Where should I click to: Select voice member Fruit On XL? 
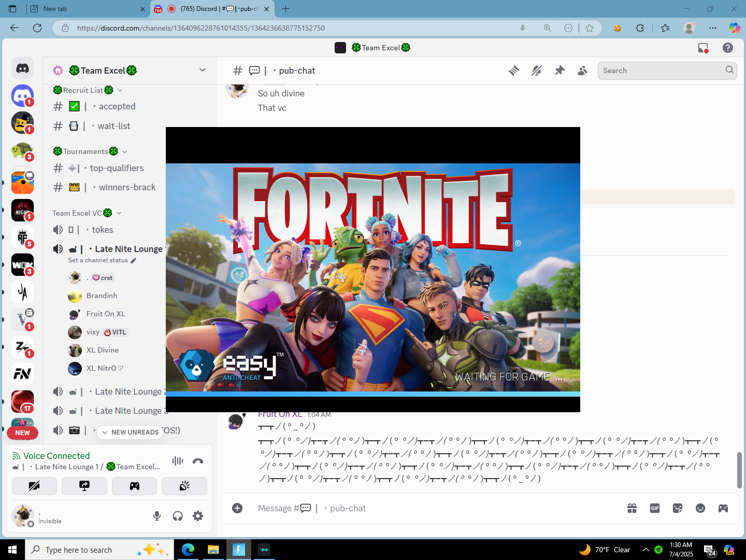(106, 314)
